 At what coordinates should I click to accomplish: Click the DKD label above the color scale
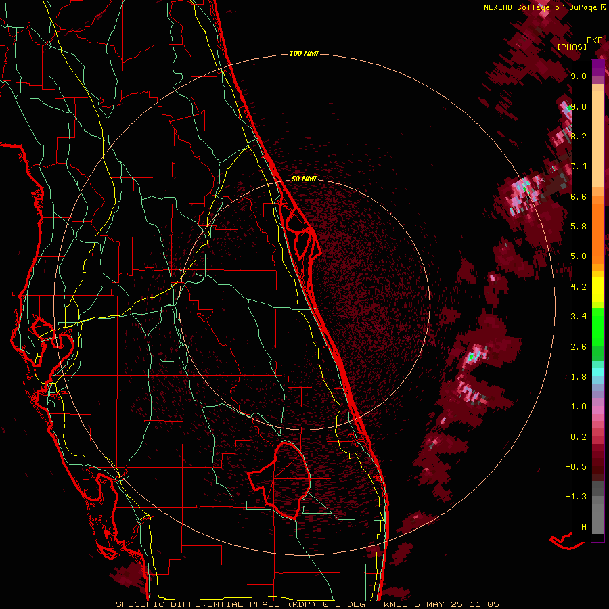coord(595,41)
